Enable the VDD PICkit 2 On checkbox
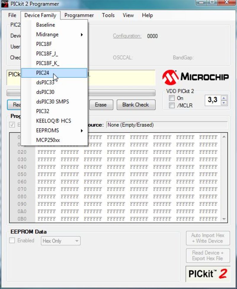The width and height of the screenshot is (237, 289). point(172,98)
